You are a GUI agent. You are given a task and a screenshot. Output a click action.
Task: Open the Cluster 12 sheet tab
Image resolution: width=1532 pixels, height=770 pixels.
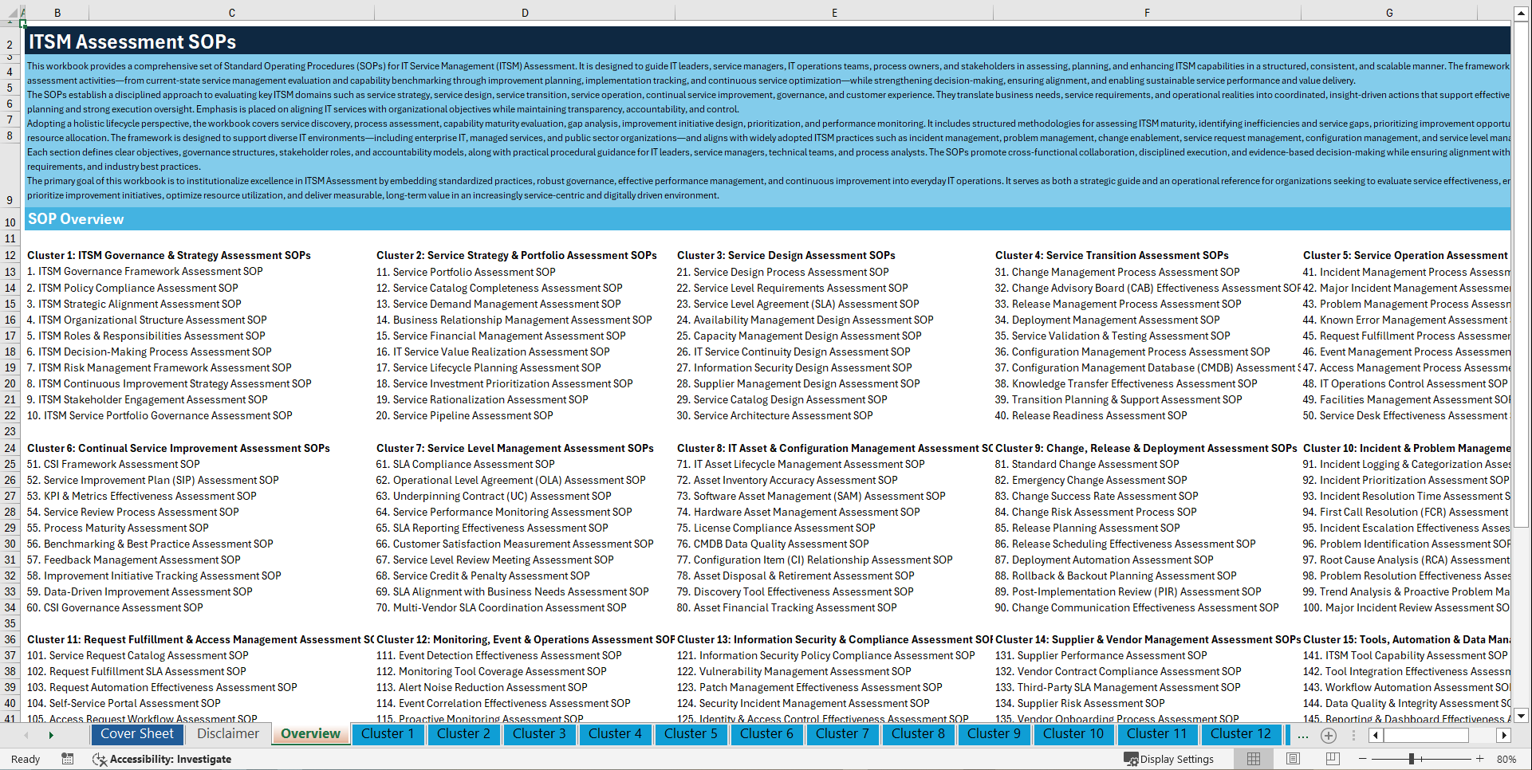[1241, 734]
